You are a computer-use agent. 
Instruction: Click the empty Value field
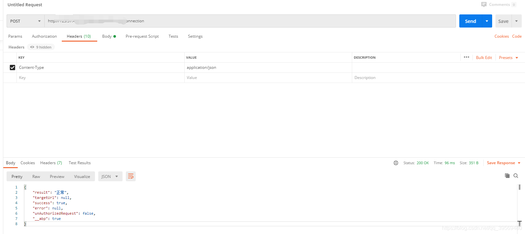(268, 78)
